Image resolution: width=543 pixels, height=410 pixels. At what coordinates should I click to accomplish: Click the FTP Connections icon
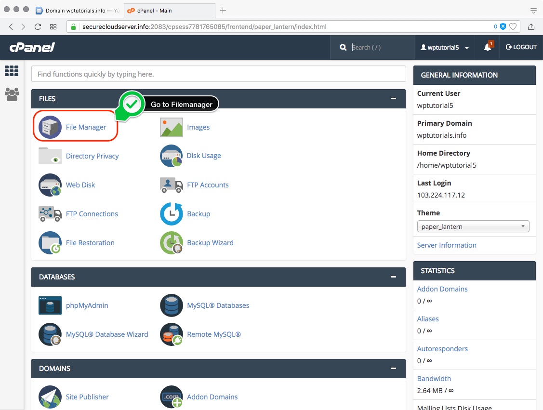[50, 213]
